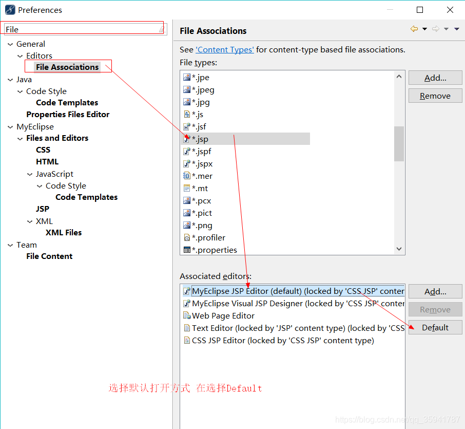Viewport: 465px width, 429px height.
Task: Open the back history dropdown arrow
Action: tap(424, 29)
